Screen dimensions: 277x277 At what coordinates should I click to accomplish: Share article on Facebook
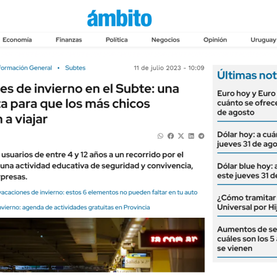171,136
